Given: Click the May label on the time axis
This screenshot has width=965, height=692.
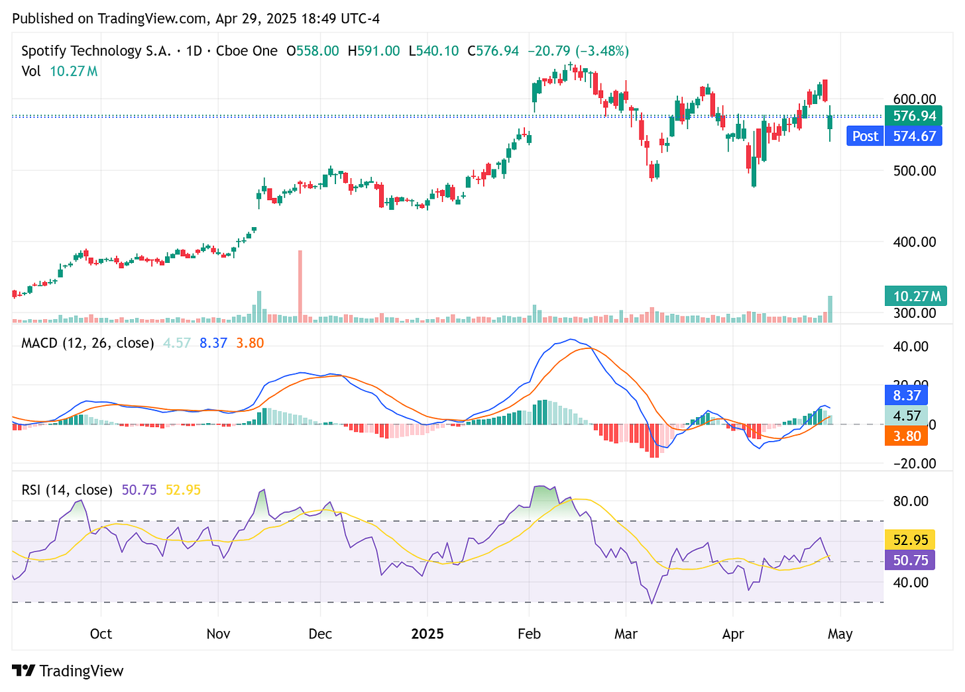Looking at the screenshot, I should [840, 634].
